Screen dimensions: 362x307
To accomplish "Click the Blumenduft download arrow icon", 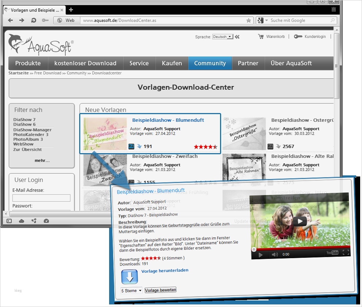I will coord(139,146).
